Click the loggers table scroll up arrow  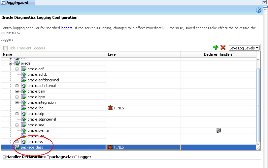258,60
